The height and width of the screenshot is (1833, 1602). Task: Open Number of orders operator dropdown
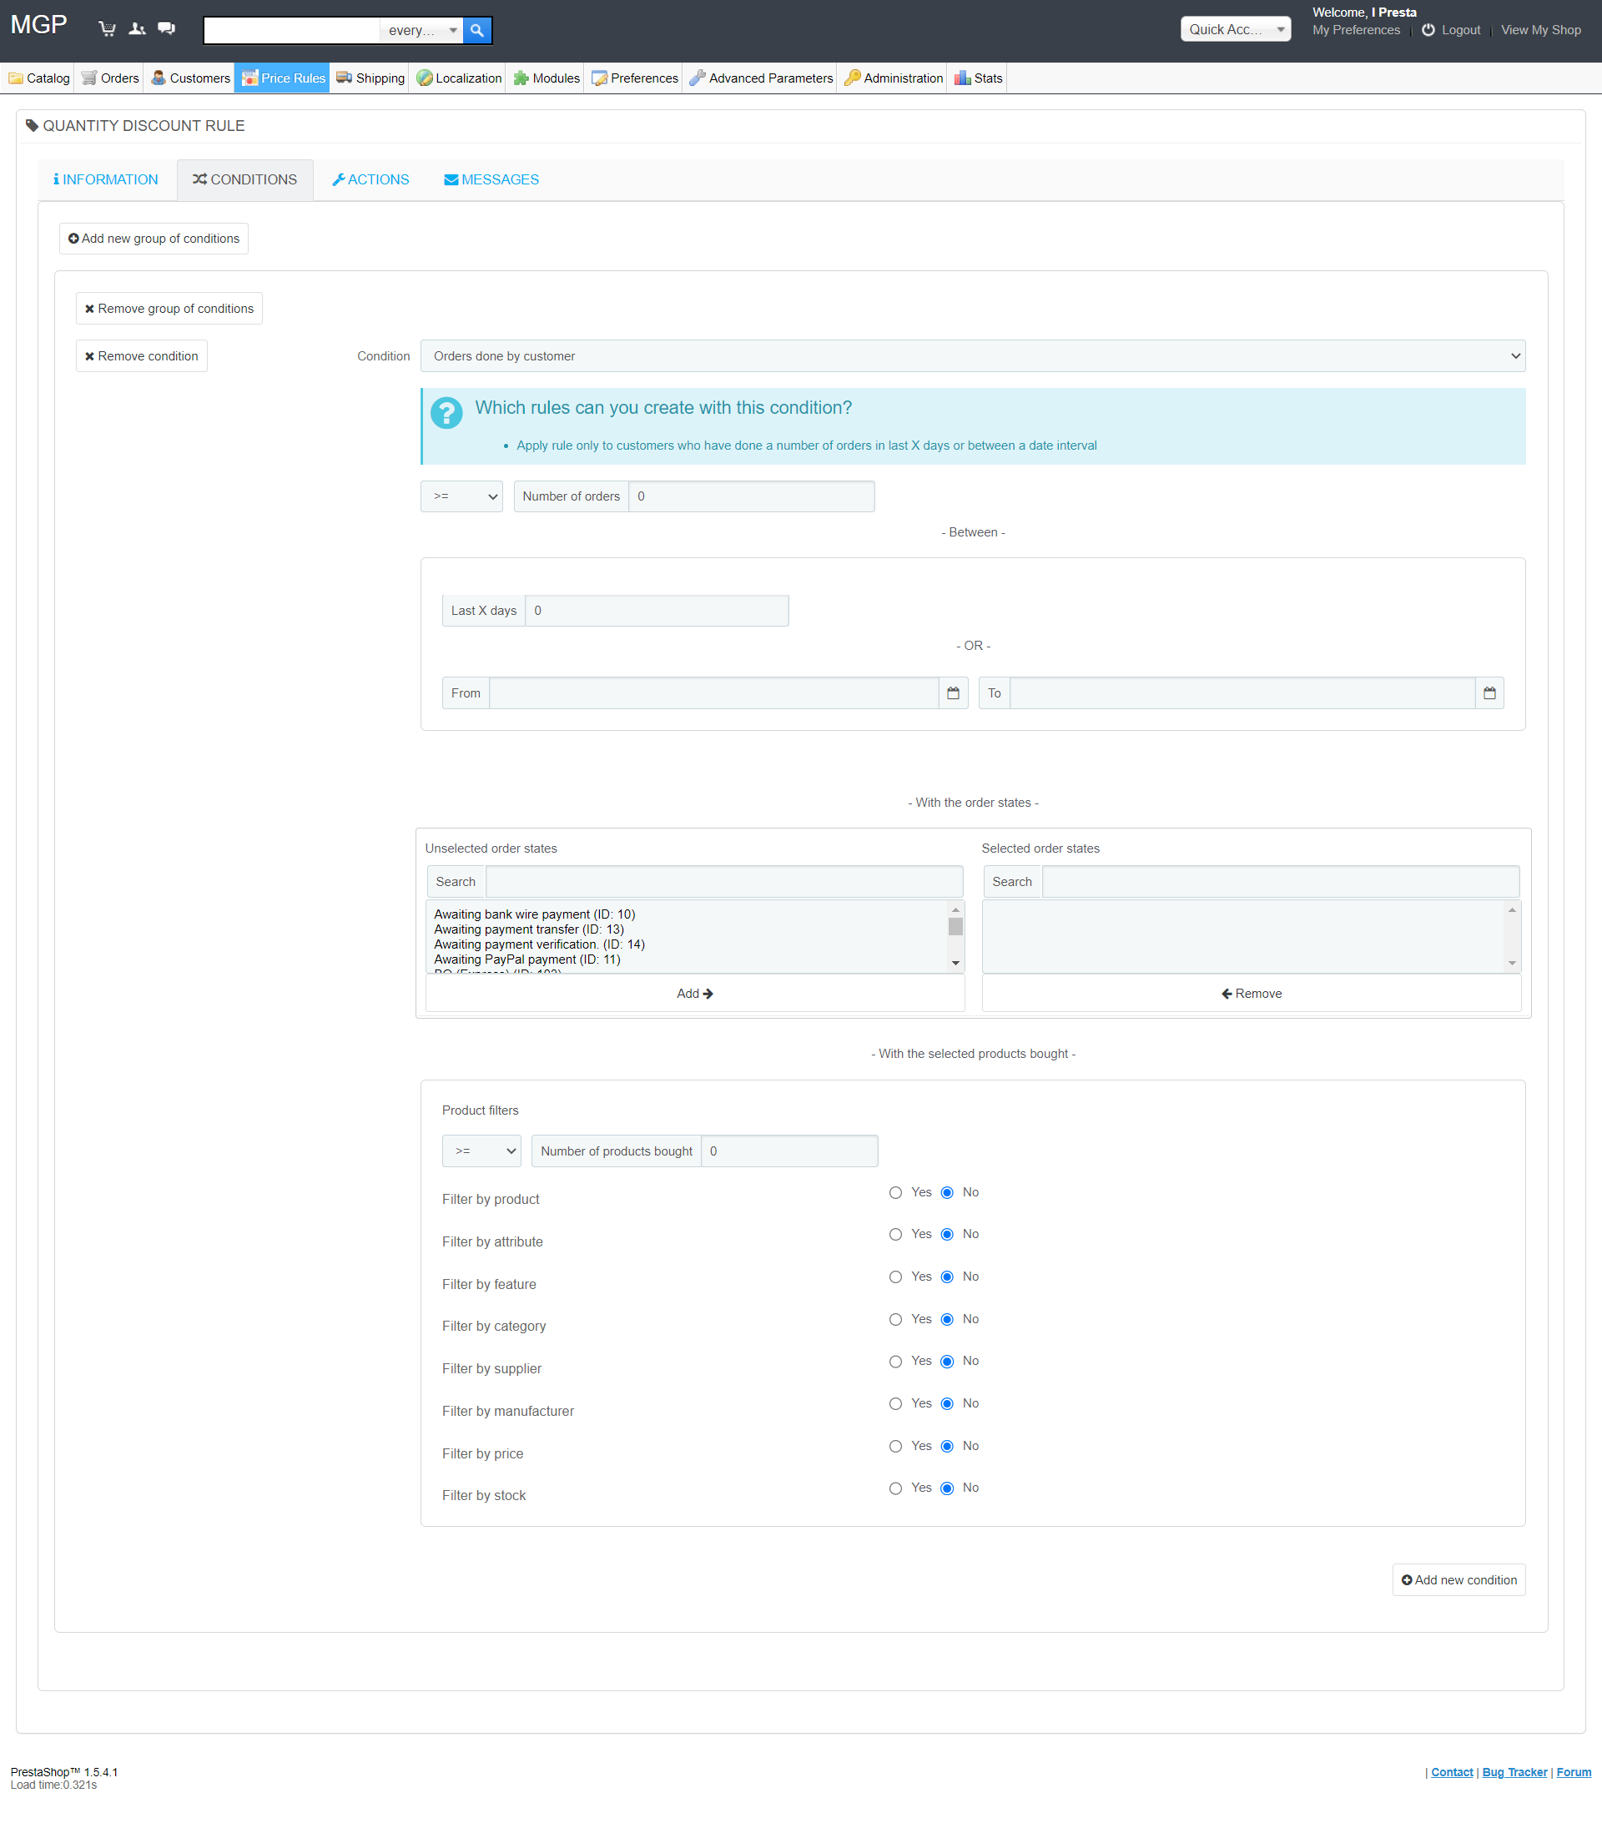pos(461,496)
